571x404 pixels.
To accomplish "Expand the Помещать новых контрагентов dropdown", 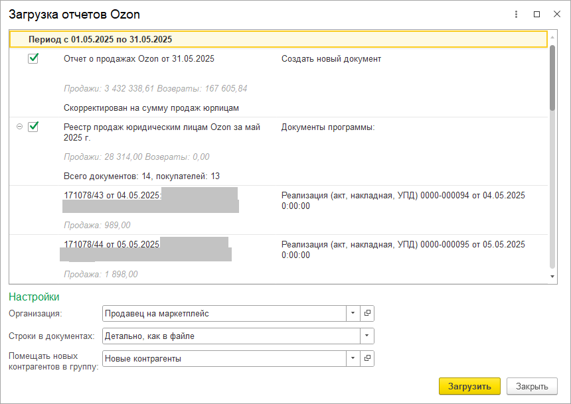I will [x=353, y=359].
